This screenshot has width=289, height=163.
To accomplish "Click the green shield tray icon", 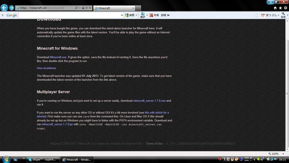I will tap(258, 159).
